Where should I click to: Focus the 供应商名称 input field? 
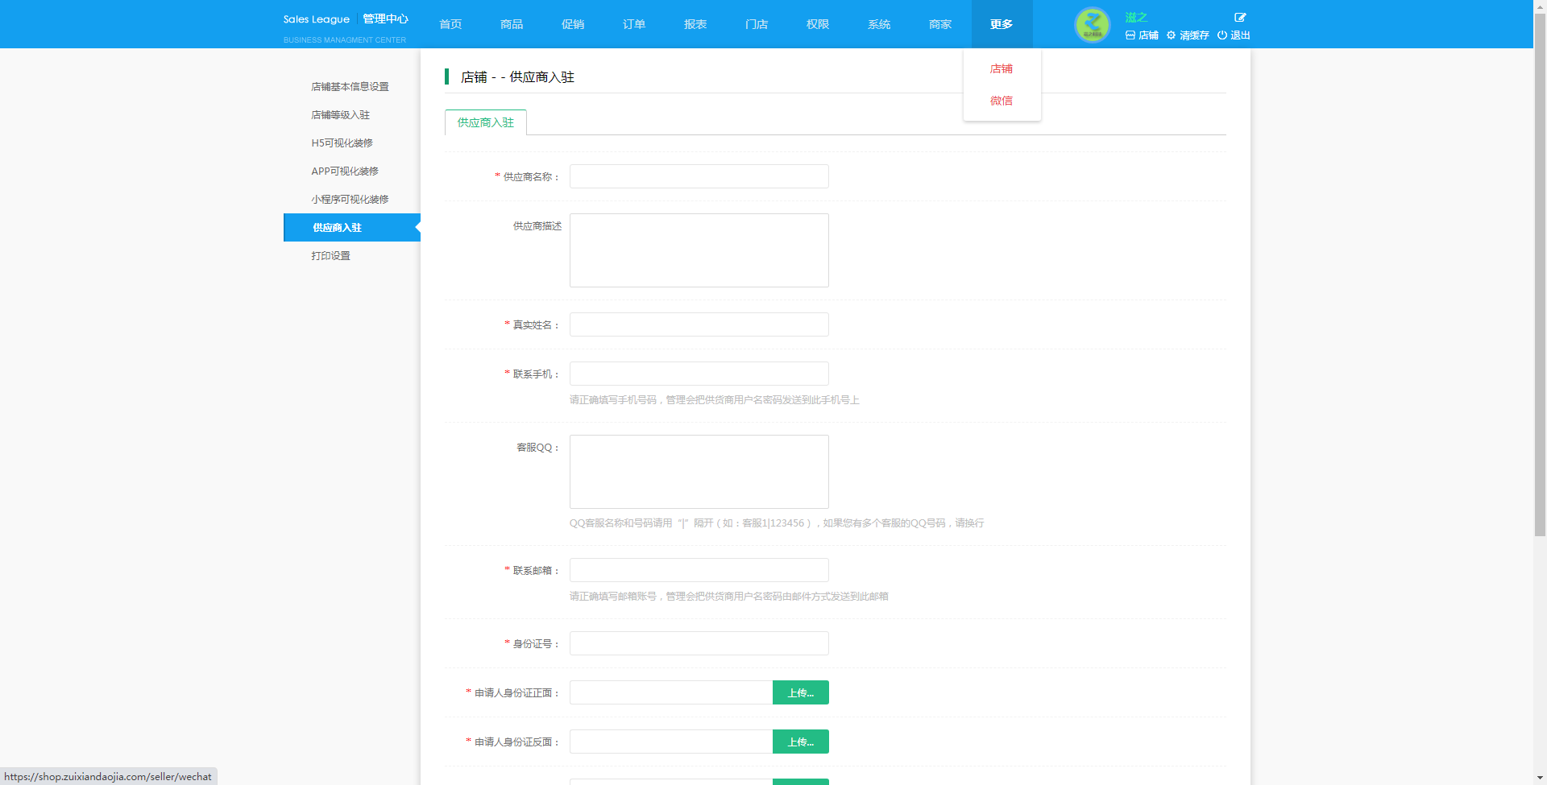[699, 176]
